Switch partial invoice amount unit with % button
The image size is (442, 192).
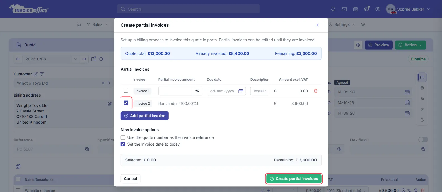pyautogui.click(x=197, y=91)
